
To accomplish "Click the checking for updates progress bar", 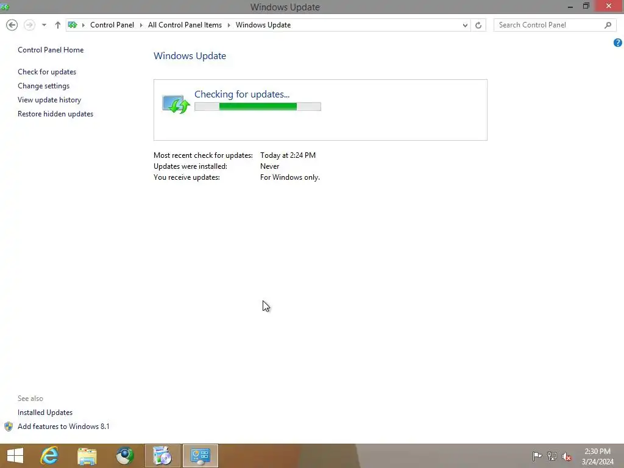I will [258, 107].
